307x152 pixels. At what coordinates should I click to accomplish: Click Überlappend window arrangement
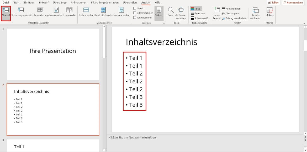(230, 13)
